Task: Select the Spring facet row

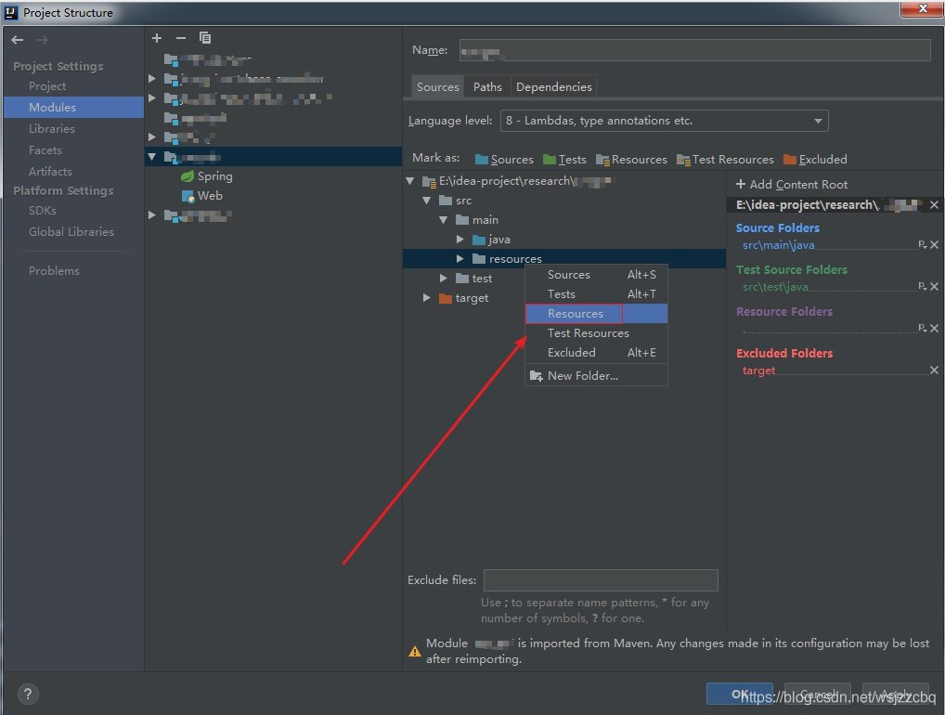Action: (x=274, y=176)
